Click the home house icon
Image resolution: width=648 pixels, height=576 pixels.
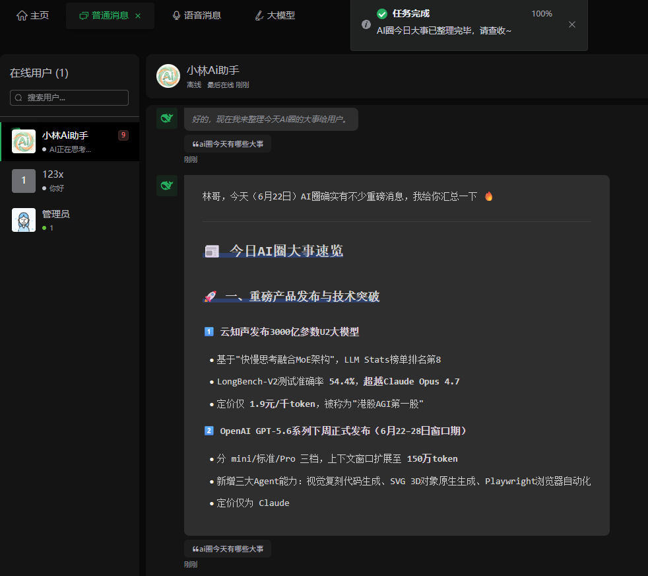tap(22, 15)
